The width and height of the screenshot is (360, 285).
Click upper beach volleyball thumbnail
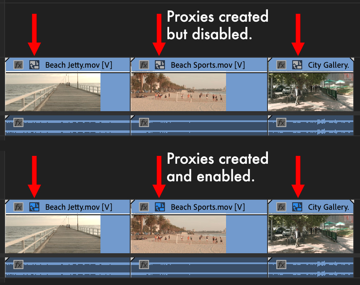click(x=178, y=92)
